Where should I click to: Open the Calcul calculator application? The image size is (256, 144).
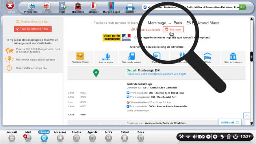pos(124,136)
